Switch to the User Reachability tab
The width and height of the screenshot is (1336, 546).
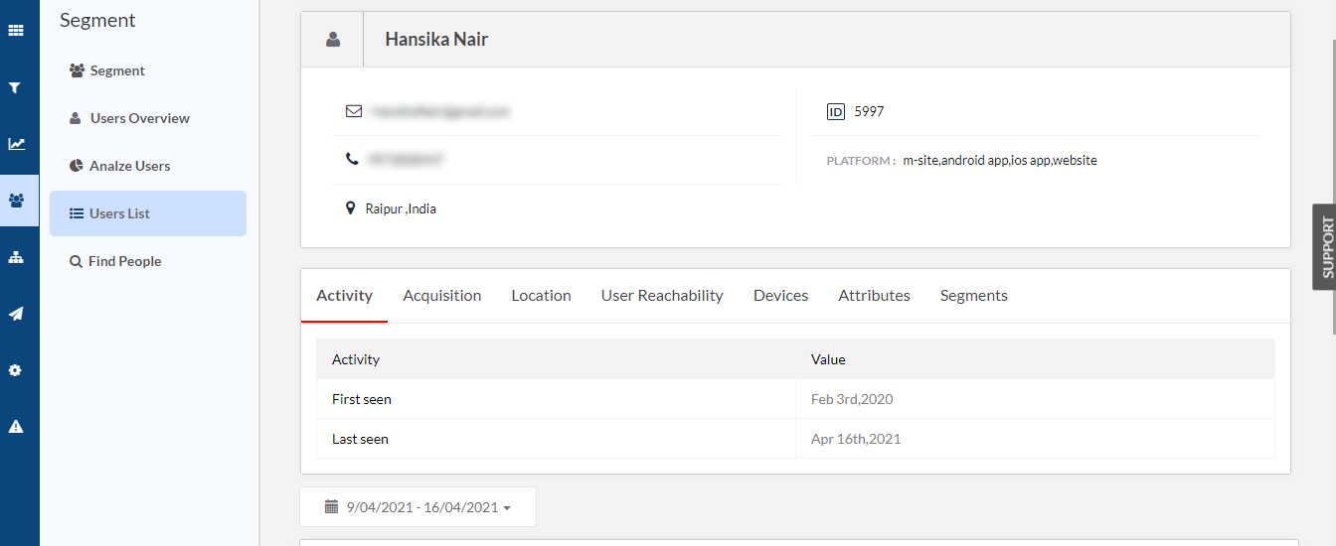pos(662,296)
